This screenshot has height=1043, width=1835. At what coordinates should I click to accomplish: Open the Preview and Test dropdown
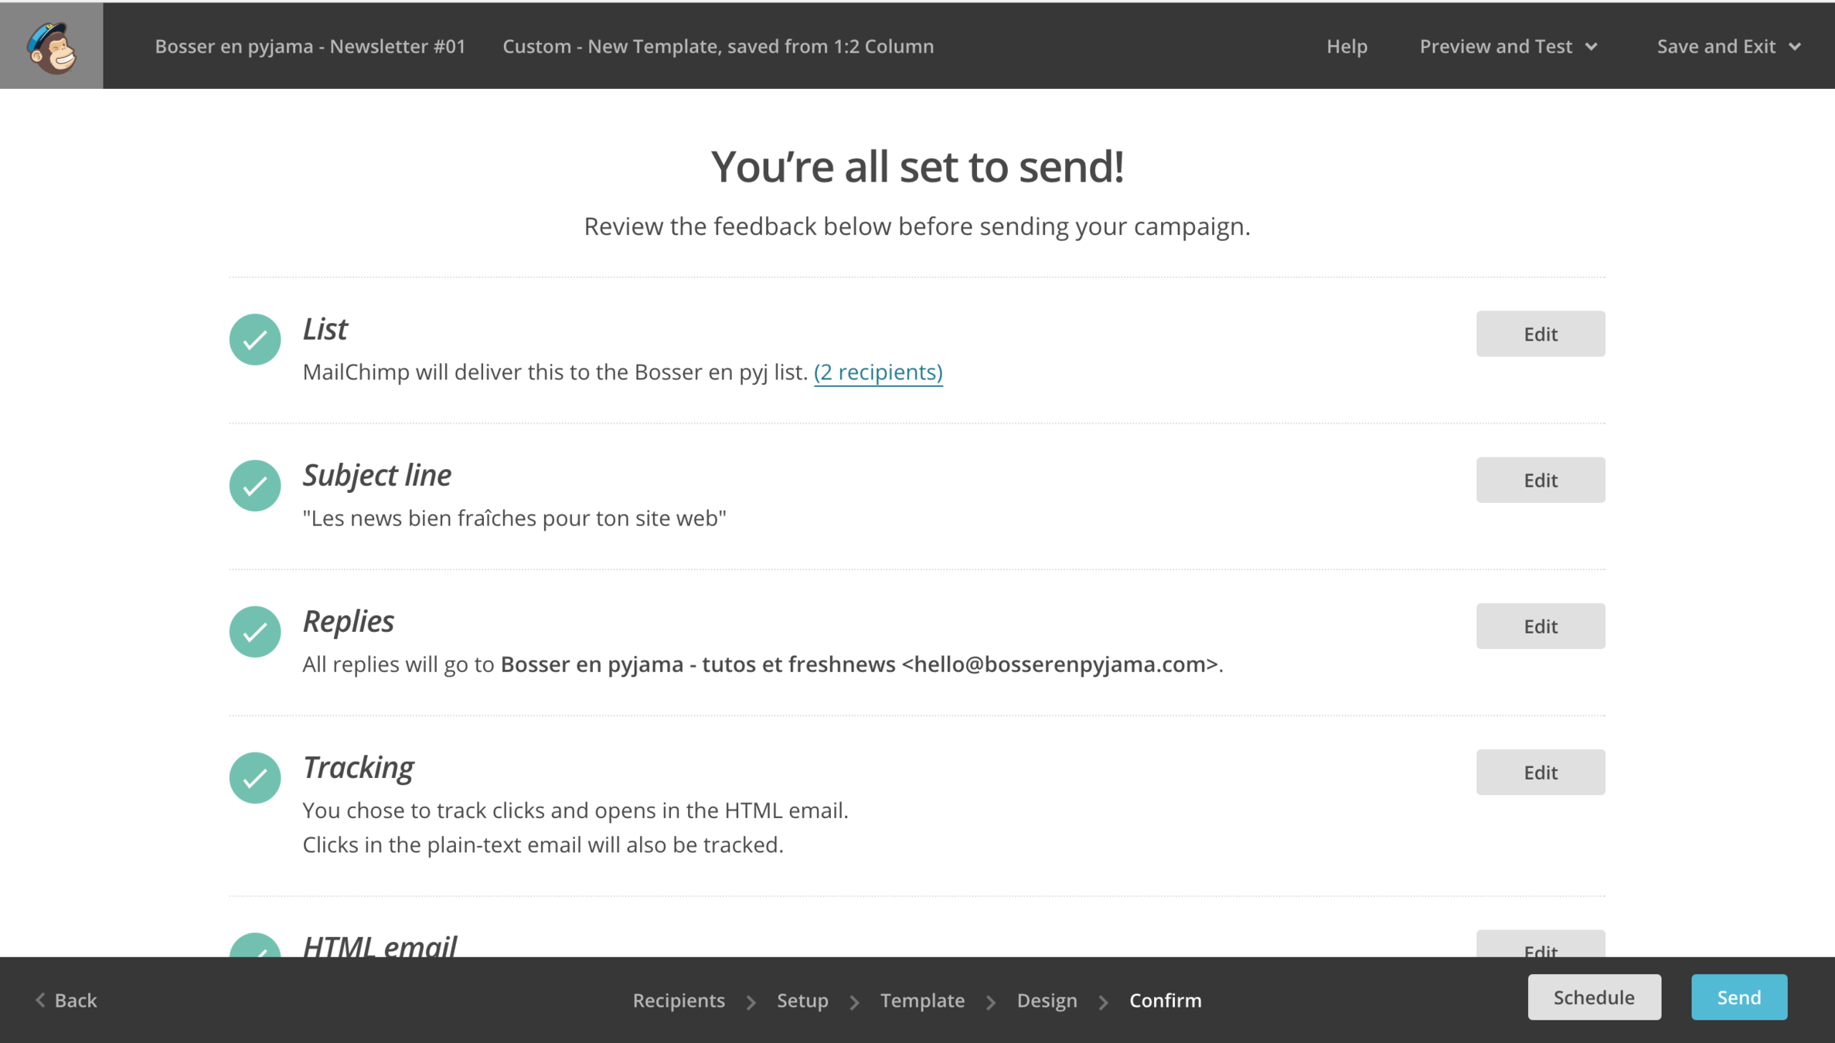[x=1507, y=46]
